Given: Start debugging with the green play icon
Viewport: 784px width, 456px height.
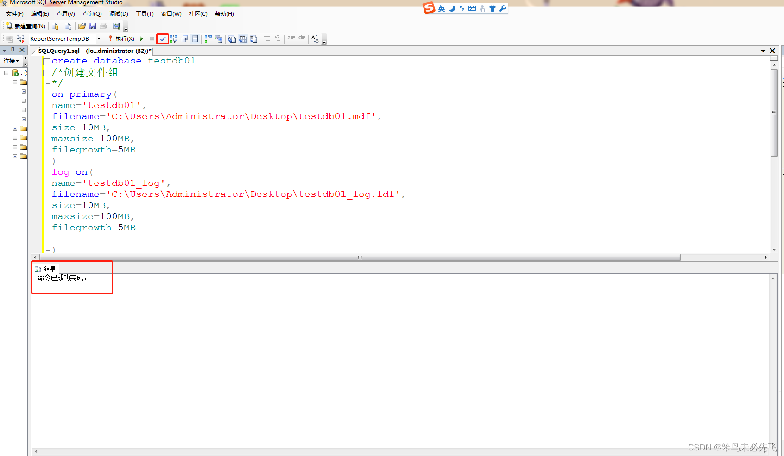Looking at the screenshot, I should click(141, 39).
